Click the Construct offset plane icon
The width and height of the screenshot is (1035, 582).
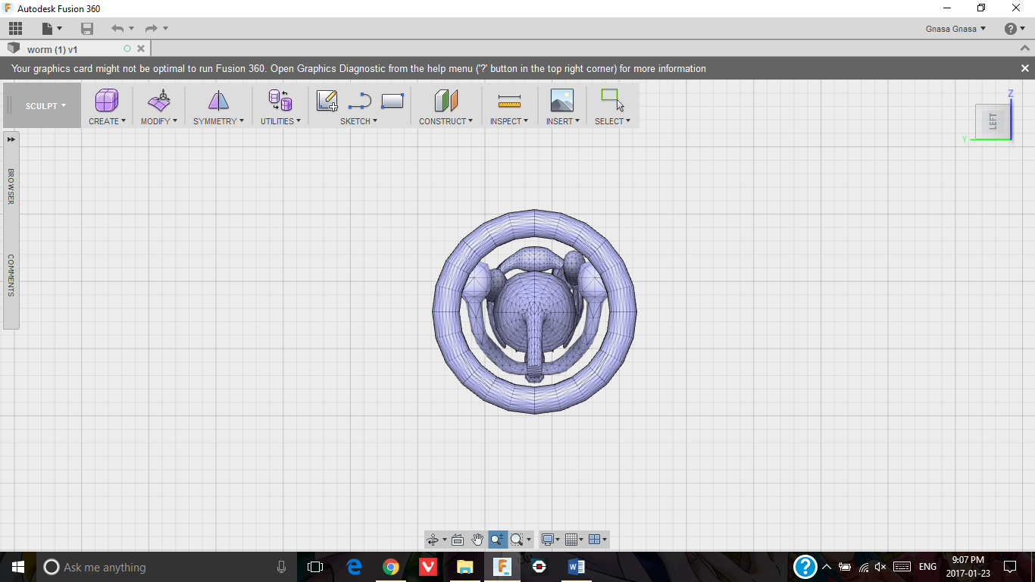click(446, 100)
